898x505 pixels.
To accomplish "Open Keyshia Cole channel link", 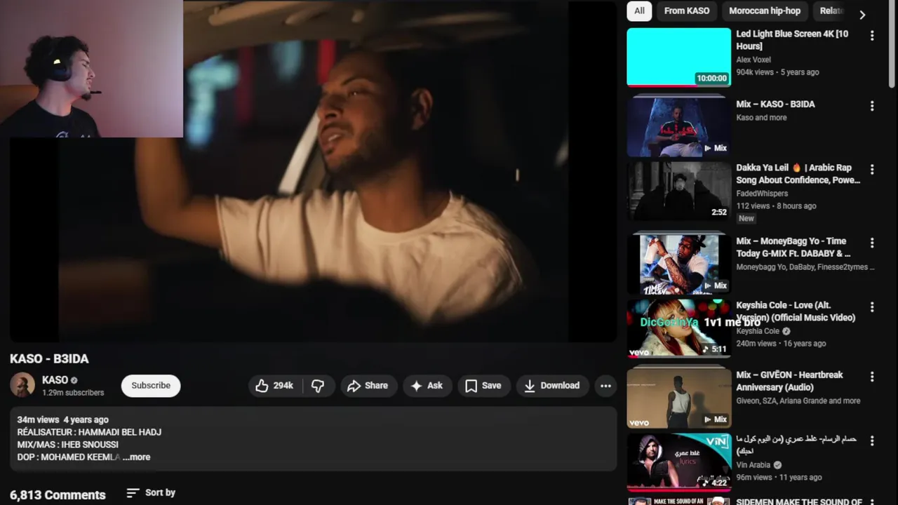I will tap(758, 331).
